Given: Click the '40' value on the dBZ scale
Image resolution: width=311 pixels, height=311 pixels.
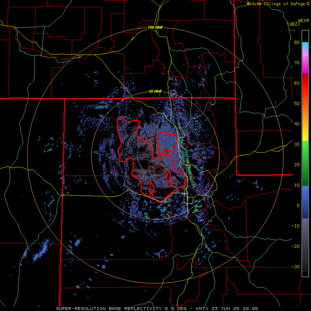Looking at the screenshot, I should (297, 124).
